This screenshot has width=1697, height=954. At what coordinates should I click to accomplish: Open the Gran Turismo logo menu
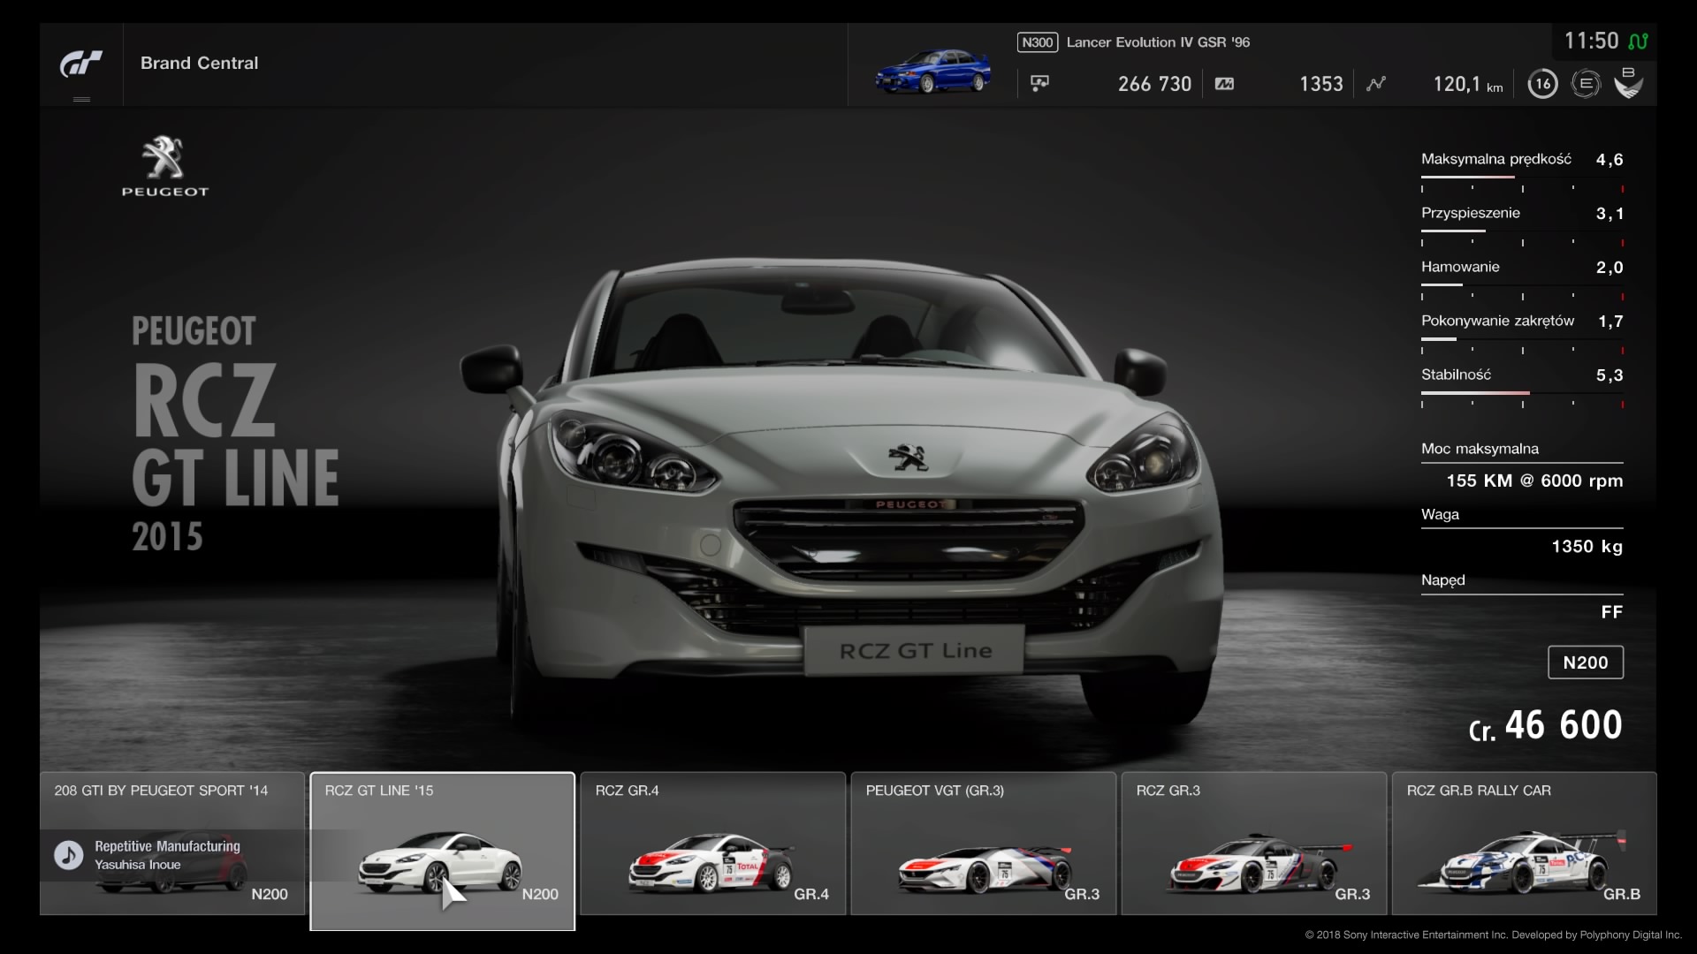click(81, 64)
